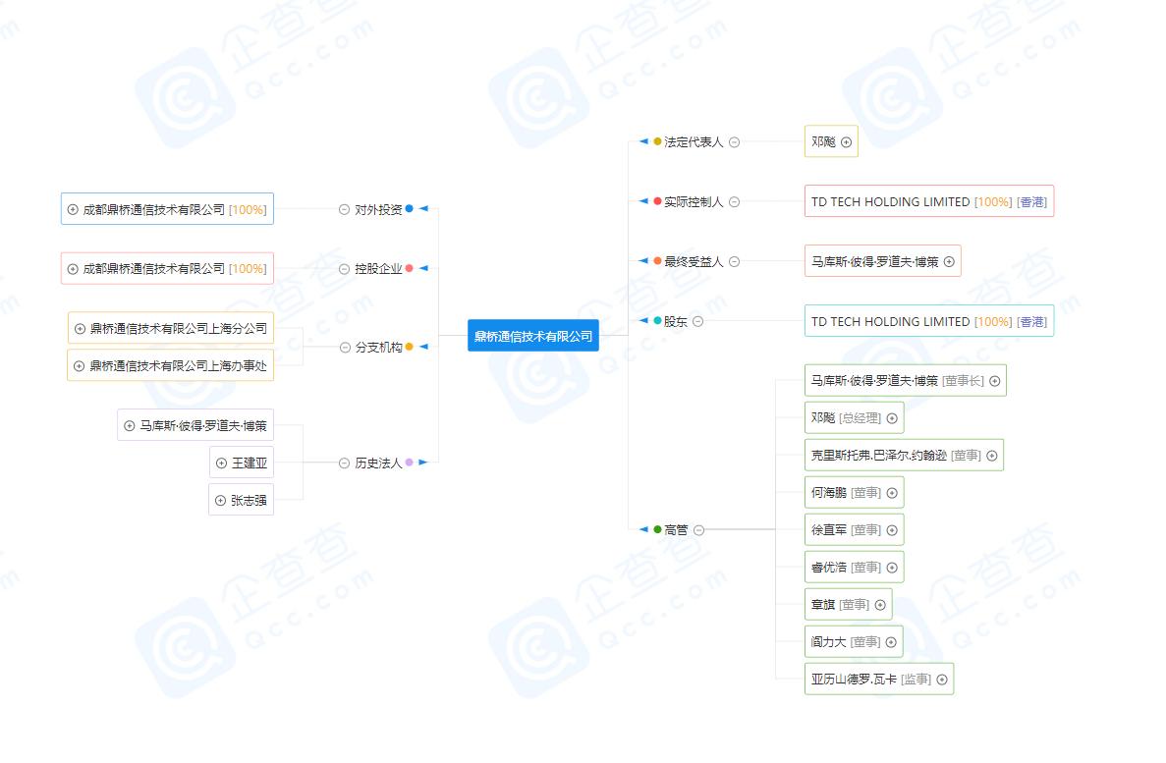Image resolution: width=1166 pixels, height=763 pixels.
Task: Collapse the 分支机构 branch
Action: click(x=344, y=347)
